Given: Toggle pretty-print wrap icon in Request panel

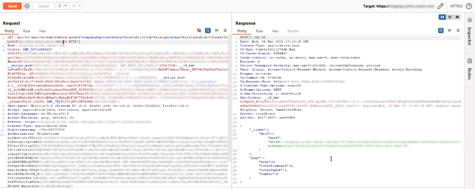Looking at the screenshot, I should point(208,30).
